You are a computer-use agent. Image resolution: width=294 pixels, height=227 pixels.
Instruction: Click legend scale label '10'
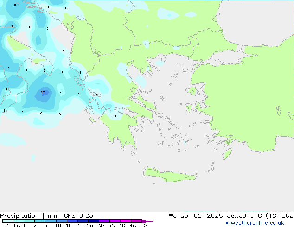click(x=58, y=225)
